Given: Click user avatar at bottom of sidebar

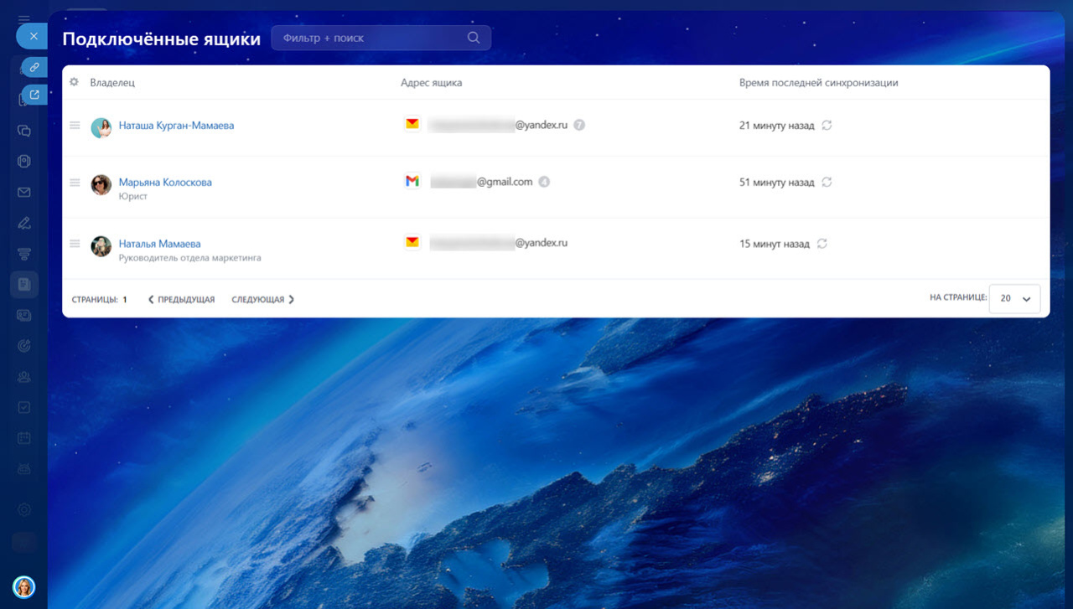Looking at the screenshot, I should pyautogui.click(x=23, y=586).
